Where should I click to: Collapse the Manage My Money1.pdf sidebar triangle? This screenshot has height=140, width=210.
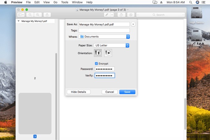click(x=19, y=21)
